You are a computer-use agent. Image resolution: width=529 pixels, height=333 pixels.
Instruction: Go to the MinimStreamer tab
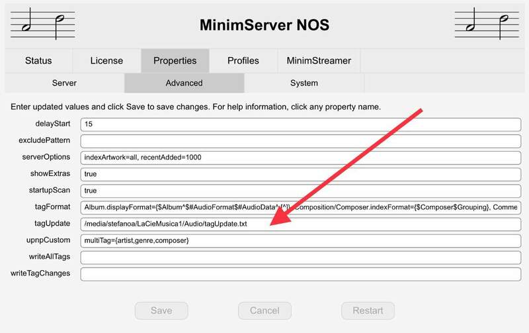(319, 61)
